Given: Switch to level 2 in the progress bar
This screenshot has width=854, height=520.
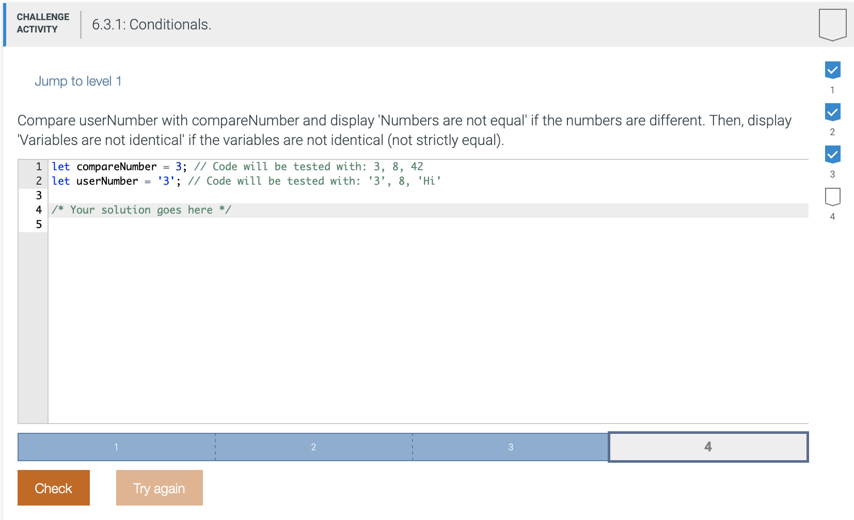Looking at the screenshot, I should coord(313,447).
